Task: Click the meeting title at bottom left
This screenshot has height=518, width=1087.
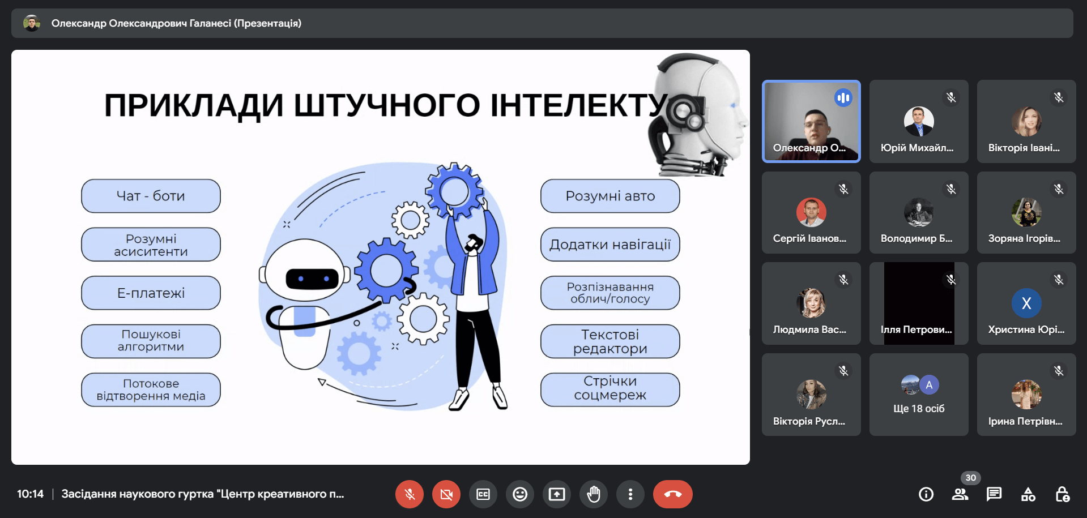Action: coord(202,494)
